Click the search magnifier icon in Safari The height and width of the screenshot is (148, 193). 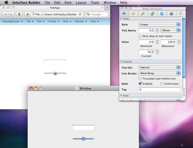tap(88, 14)
